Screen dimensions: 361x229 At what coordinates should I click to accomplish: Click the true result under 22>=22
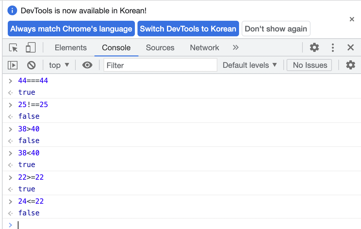[x=27, y=189]
